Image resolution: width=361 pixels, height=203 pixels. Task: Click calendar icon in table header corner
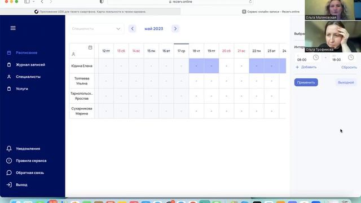tap(90, 47)
